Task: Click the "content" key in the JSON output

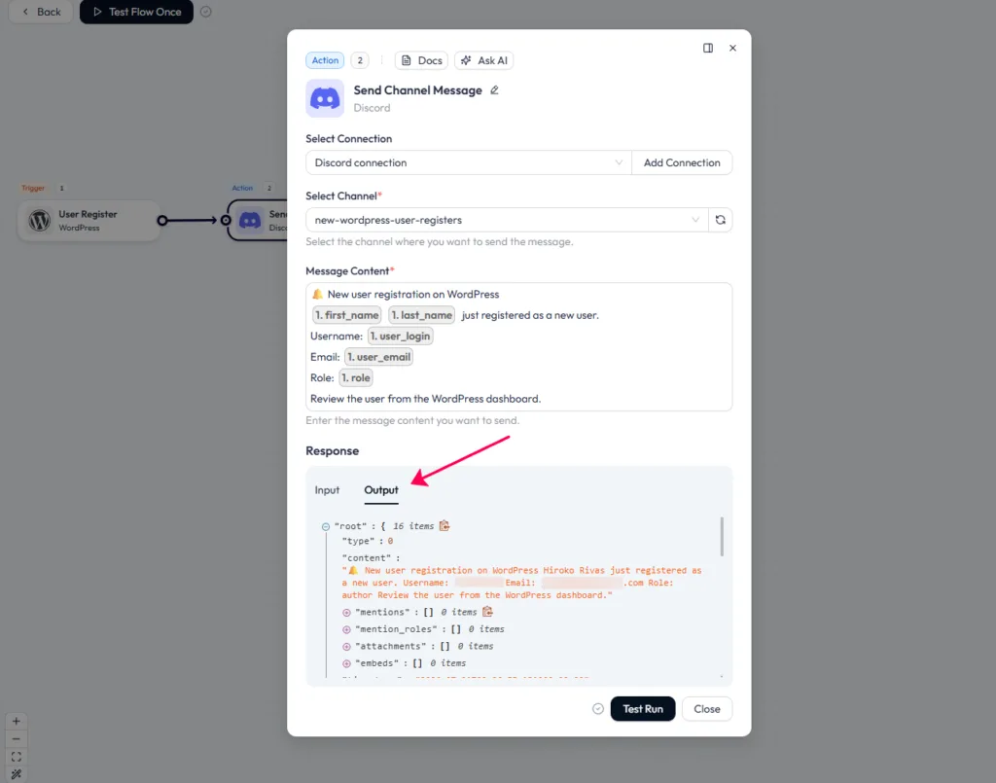Action: [x=367, y=557]
